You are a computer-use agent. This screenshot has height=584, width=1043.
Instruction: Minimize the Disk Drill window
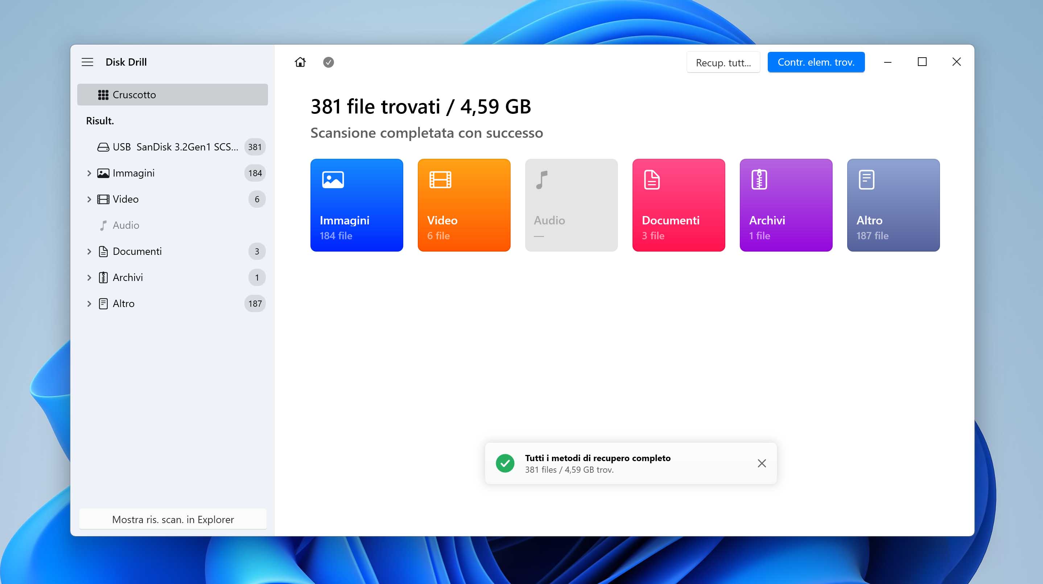(887, 62)
